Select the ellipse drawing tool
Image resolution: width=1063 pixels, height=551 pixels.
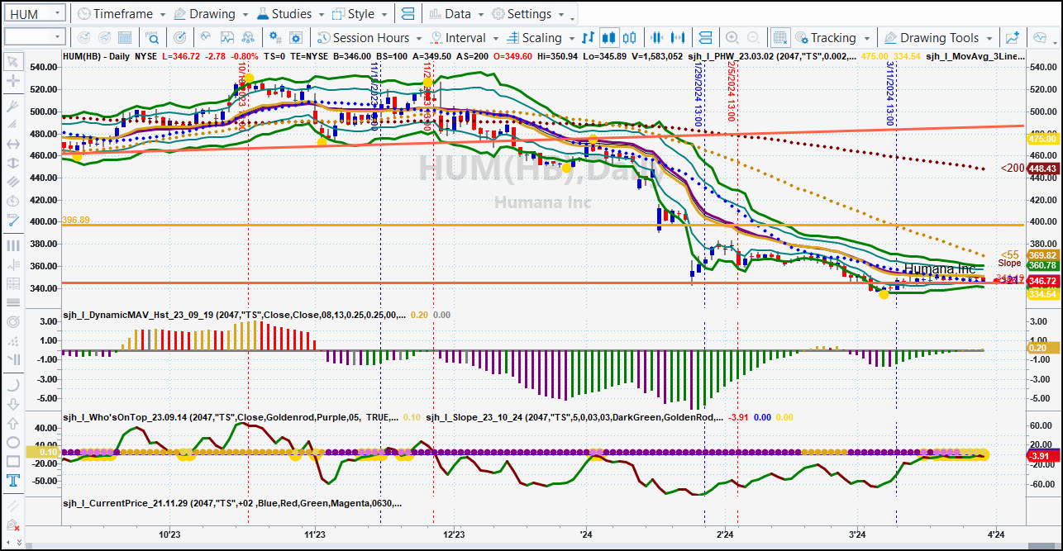[x=12, y=442]
